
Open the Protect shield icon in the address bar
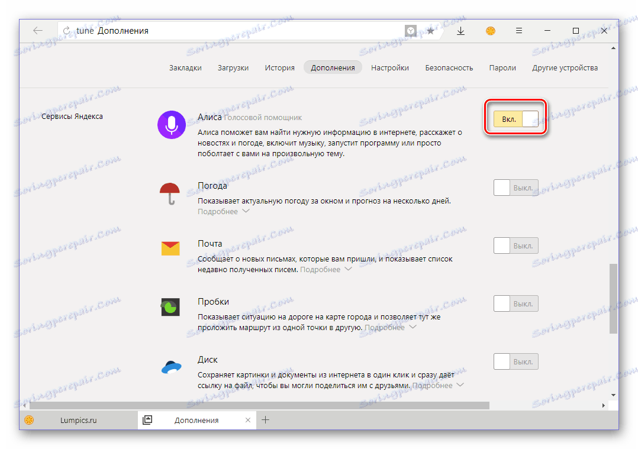click(411, 31)
